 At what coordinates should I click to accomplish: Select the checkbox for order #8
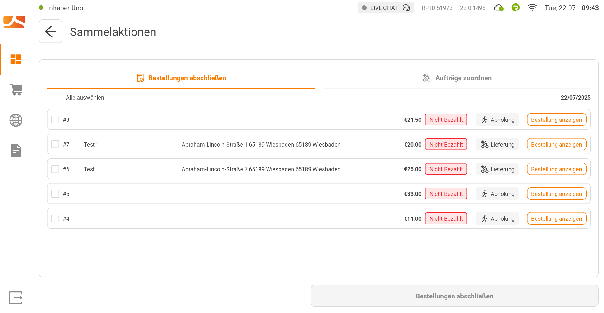55,120
